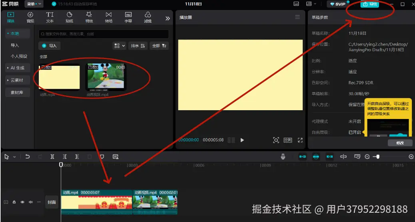Image resolution: width=415 pixels, height=222 pixels.
Task: Click the timeline playhead marker
Action: (x=61, y=165)
